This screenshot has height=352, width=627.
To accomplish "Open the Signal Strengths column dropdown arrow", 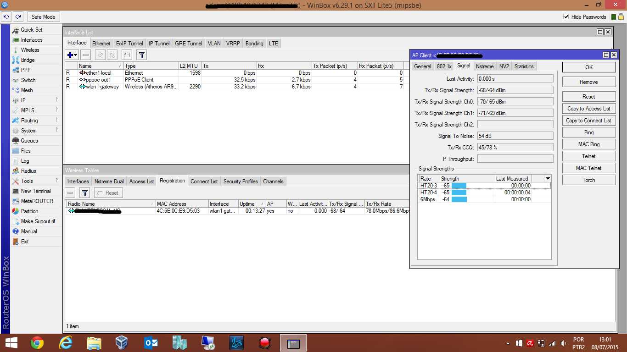I will pyautogui.click(x=548, y=178).
